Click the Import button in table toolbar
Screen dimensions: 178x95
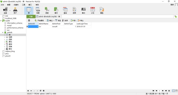(x=73, y=20)
